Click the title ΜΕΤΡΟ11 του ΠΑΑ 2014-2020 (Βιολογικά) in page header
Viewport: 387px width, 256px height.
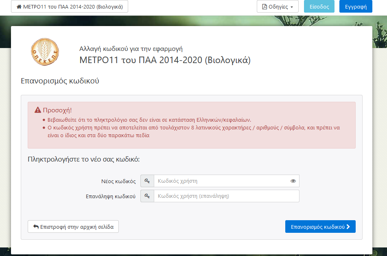(x=165, y=60)
